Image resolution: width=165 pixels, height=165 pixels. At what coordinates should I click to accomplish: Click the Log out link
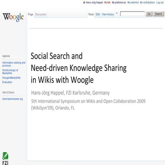(x=160, y=2)
